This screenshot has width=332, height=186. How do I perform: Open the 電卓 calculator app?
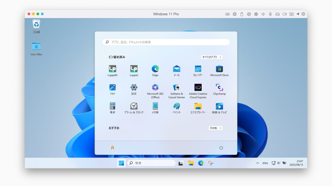[x=113, y=108]
